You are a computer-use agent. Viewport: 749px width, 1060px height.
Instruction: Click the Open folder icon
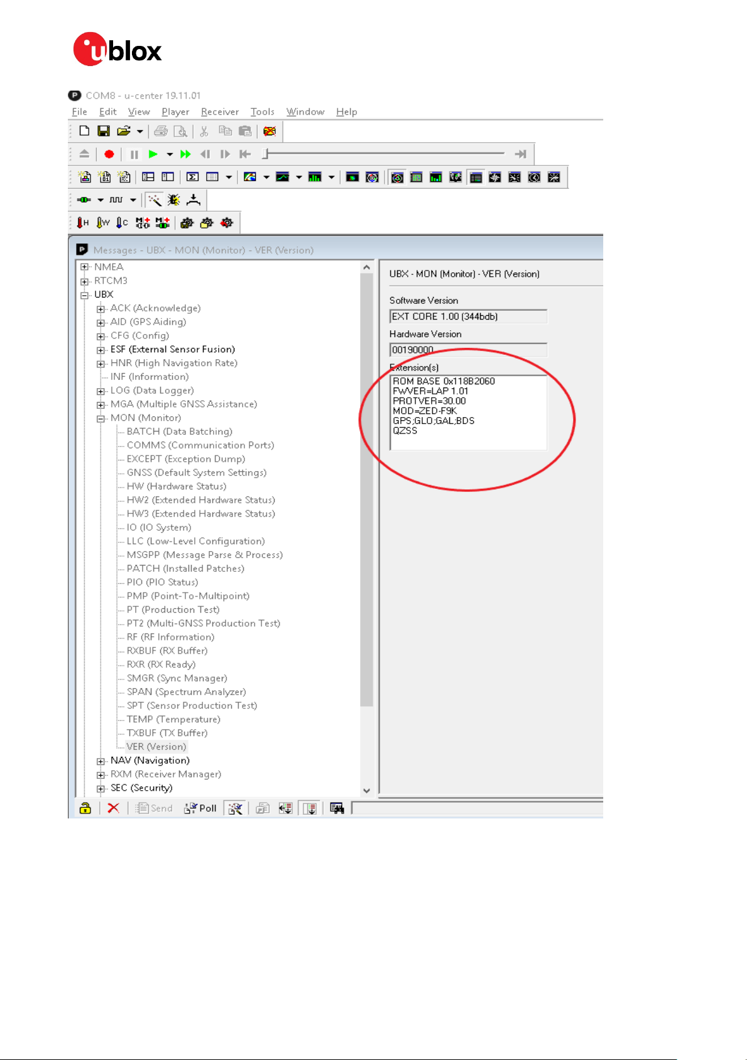pyautogui.click(x=124, y=131)
